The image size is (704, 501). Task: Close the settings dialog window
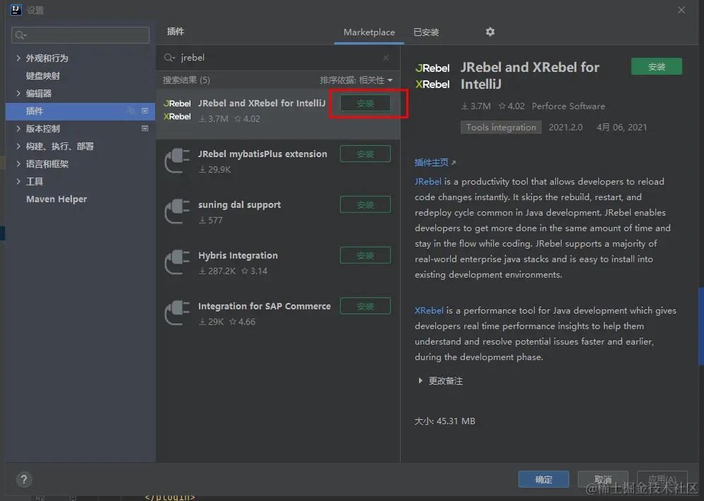[681, 10]
